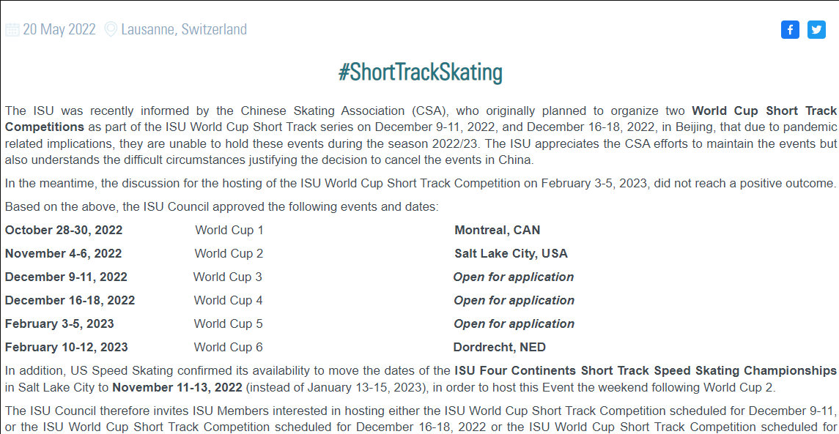Click 'Open for application' for February 3-5

513,323
